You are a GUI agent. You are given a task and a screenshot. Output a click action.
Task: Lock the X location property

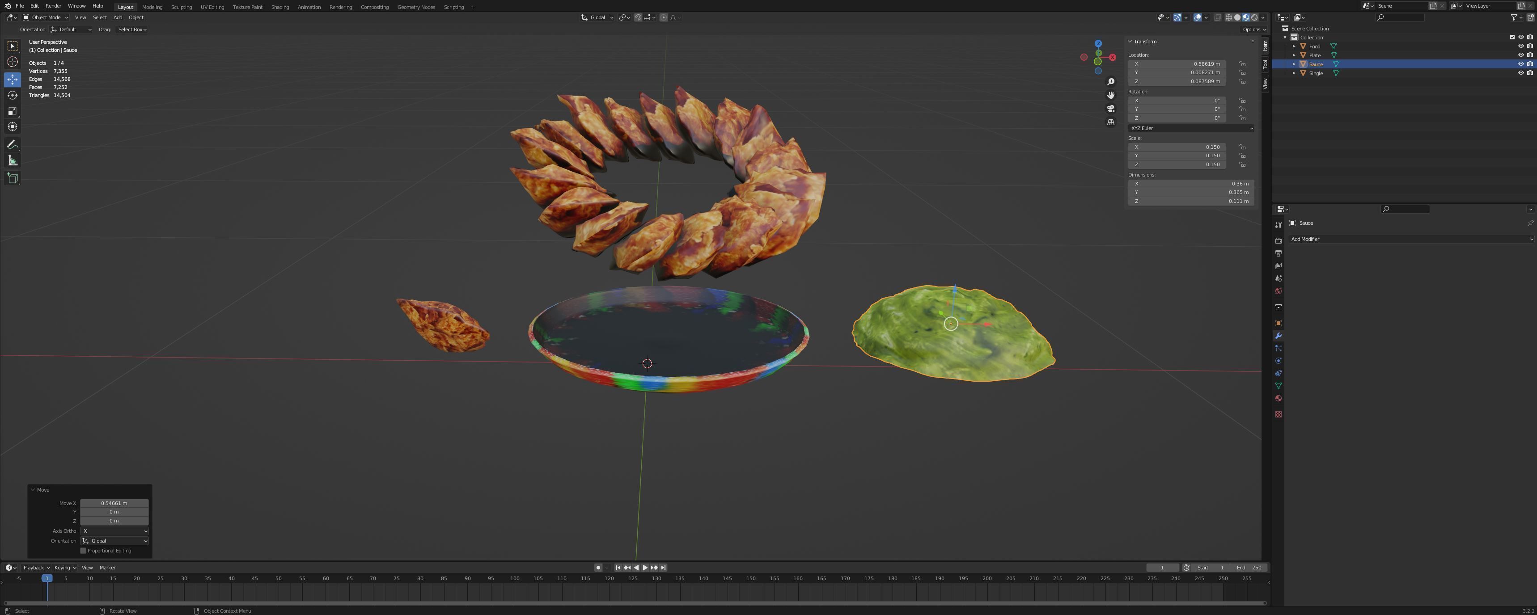pyautogui.click(x=1242, y=64)
